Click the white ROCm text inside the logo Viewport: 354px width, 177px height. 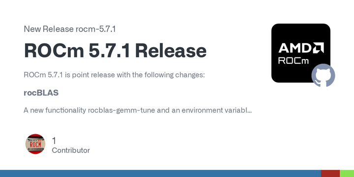[x=293, y=60]
